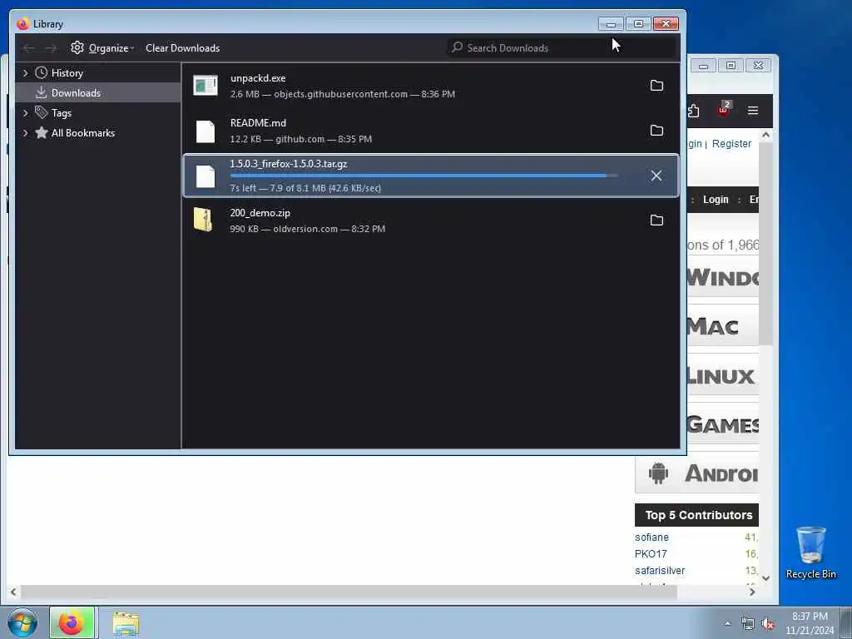The height and width of the screenshot is (639, 852).
Task: Open containing folder for README.md
Action: [x=656, y=131]
